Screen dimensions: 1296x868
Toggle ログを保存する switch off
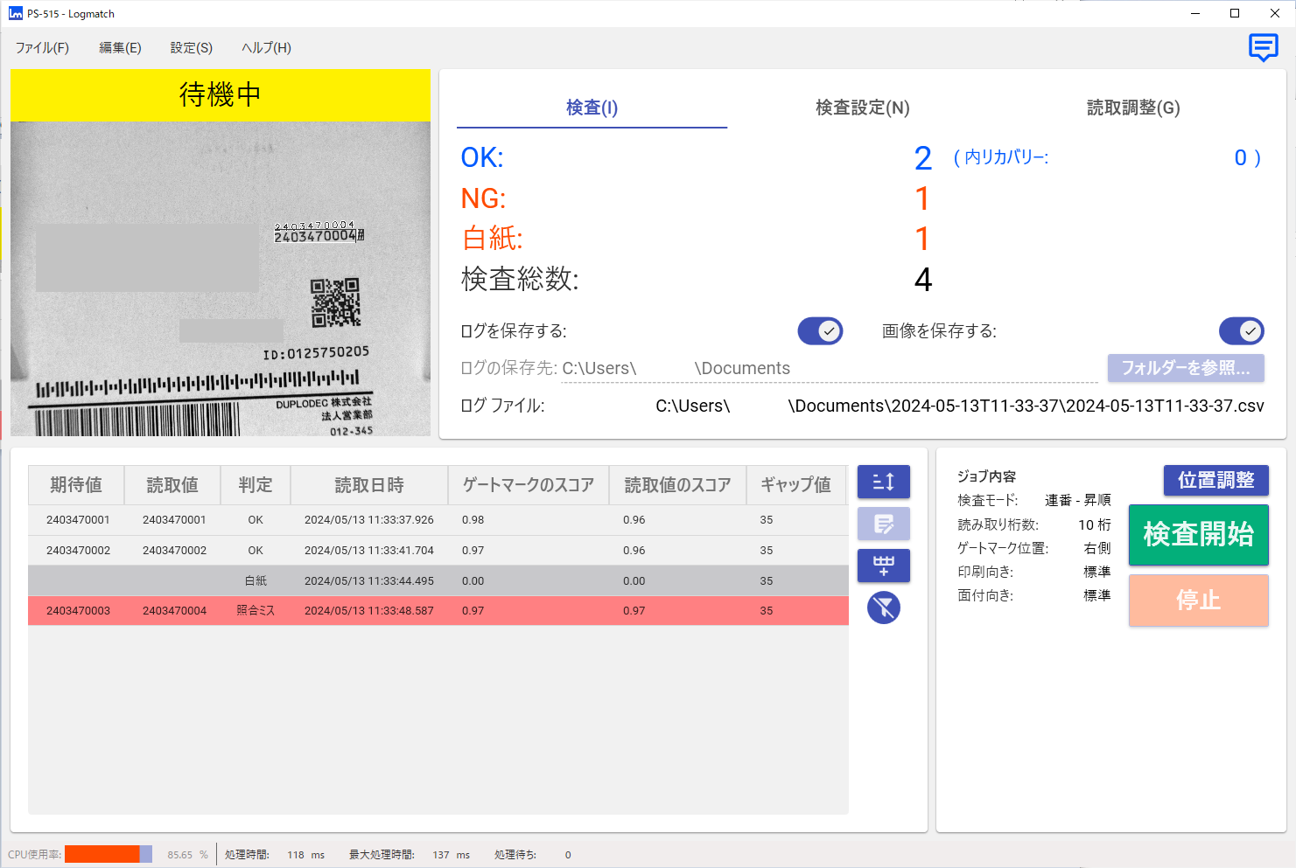(819, 331)
